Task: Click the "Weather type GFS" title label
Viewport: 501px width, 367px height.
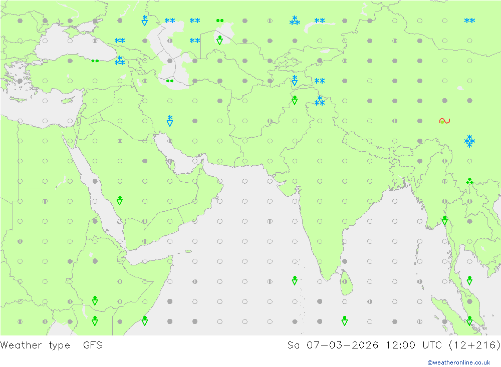Action: tap(52, 345)
